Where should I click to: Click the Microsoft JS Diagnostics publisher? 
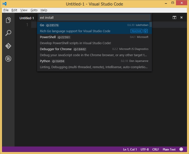[134, 49]
